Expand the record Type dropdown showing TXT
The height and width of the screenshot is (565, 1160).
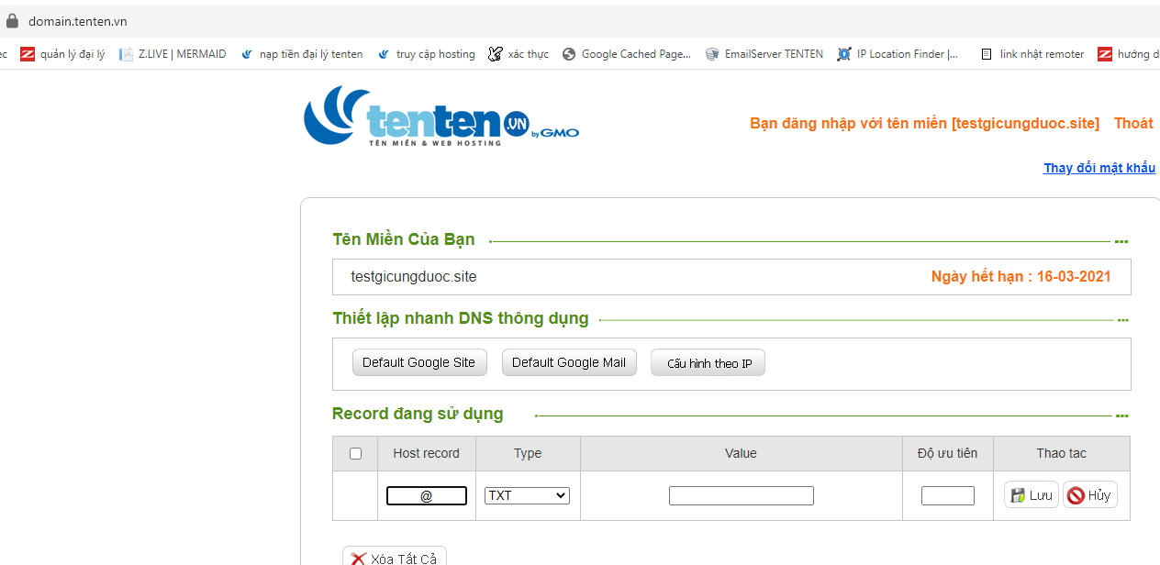point(527,495)
